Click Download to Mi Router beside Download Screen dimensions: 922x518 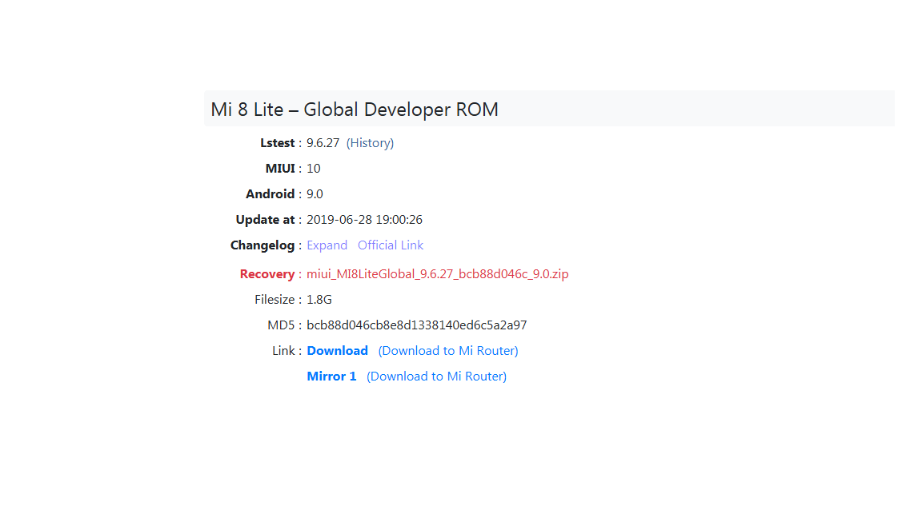click(x=448, y=351)
